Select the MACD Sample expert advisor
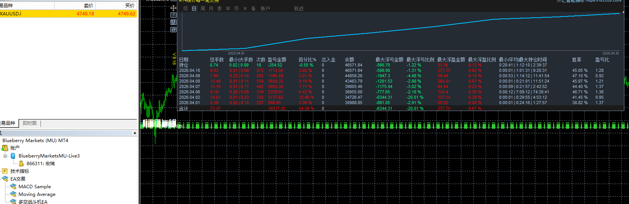This screenshot has width=629, height=204. point(34,187)
